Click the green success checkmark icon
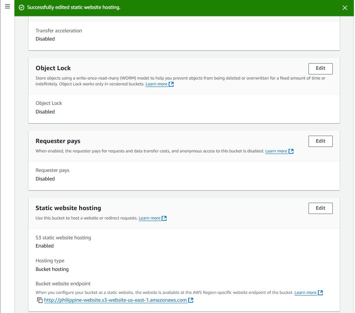 21,8
